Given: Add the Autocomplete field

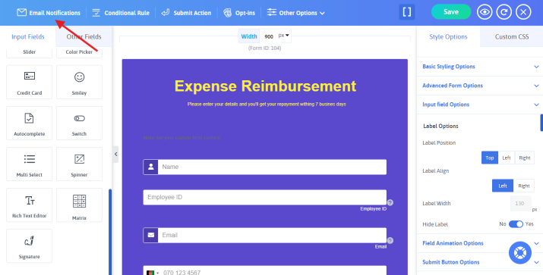Looking at the screenshot, I should pyautogui.click(x=29, y=123).
